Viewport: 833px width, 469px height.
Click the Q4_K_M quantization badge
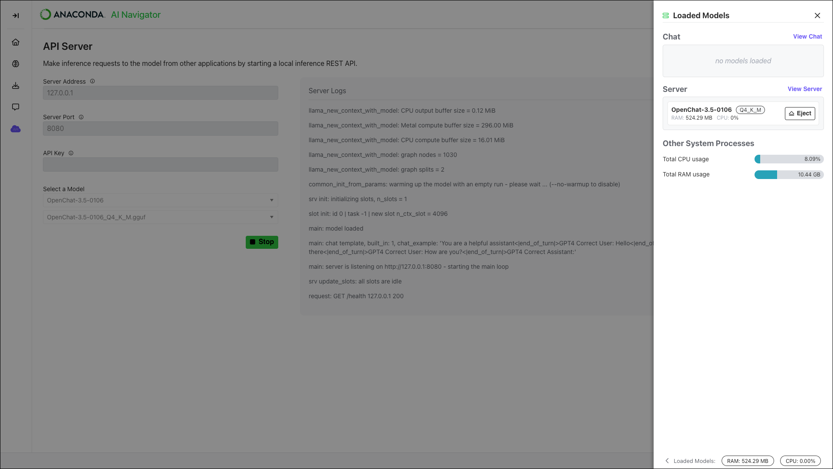coord(750,110)
